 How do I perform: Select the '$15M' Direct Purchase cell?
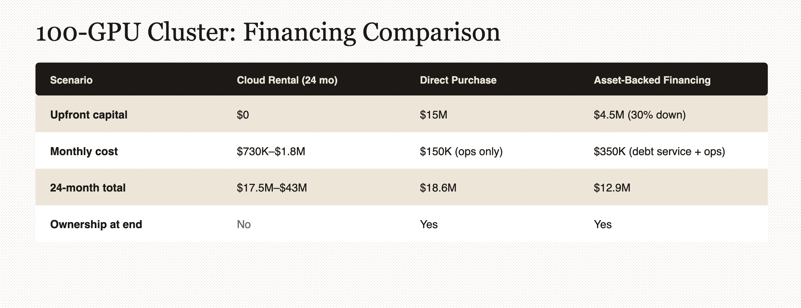[433, 115]
